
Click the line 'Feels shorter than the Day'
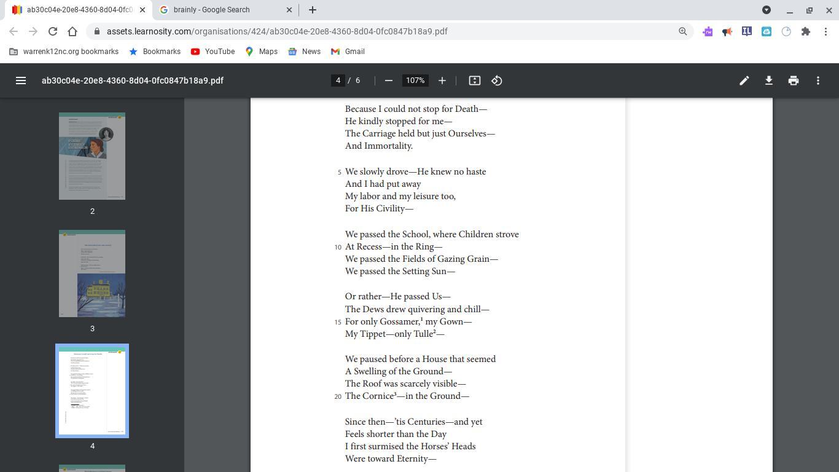pos(396,434)
